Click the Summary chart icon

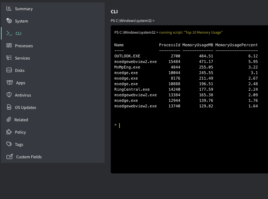[9, 8]
